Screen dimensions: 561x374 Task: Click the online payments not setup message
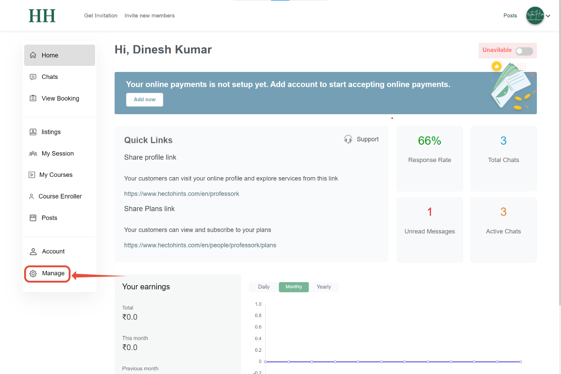click(288, 84)
